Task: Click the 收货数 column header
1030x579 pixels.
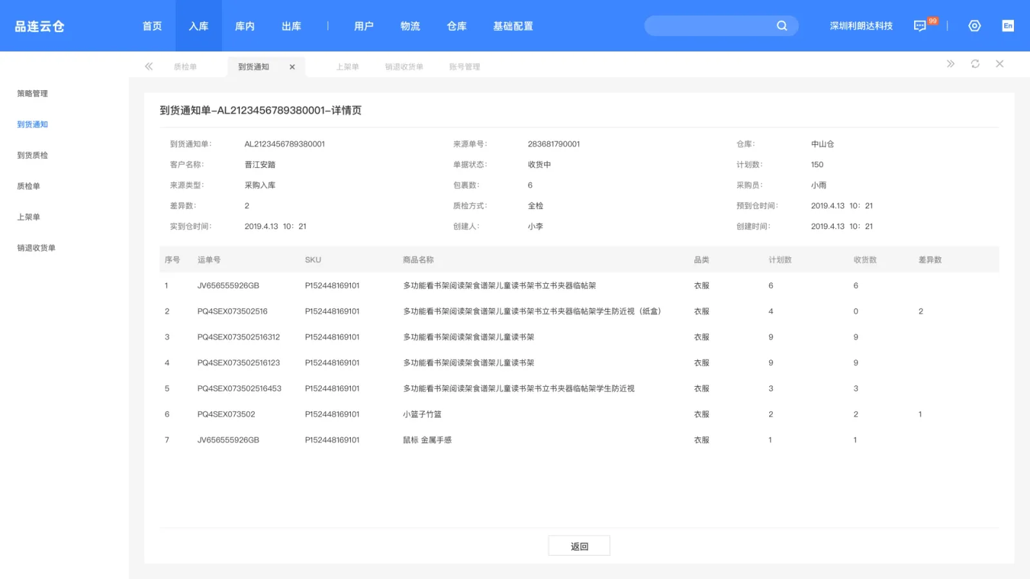Action: coord(865,260)
